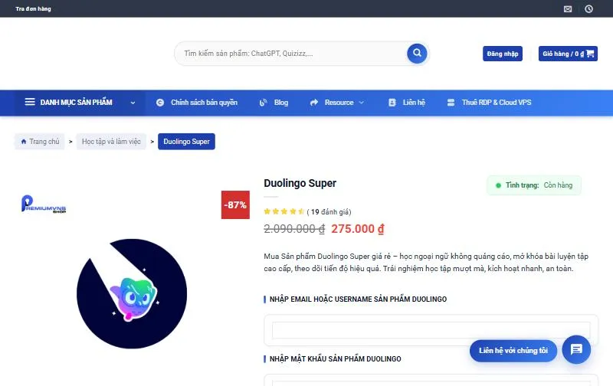Screen dimensions: 613x386
Task: Open the Tra đơn hàng order lookup link
Action: coord(33,8)
